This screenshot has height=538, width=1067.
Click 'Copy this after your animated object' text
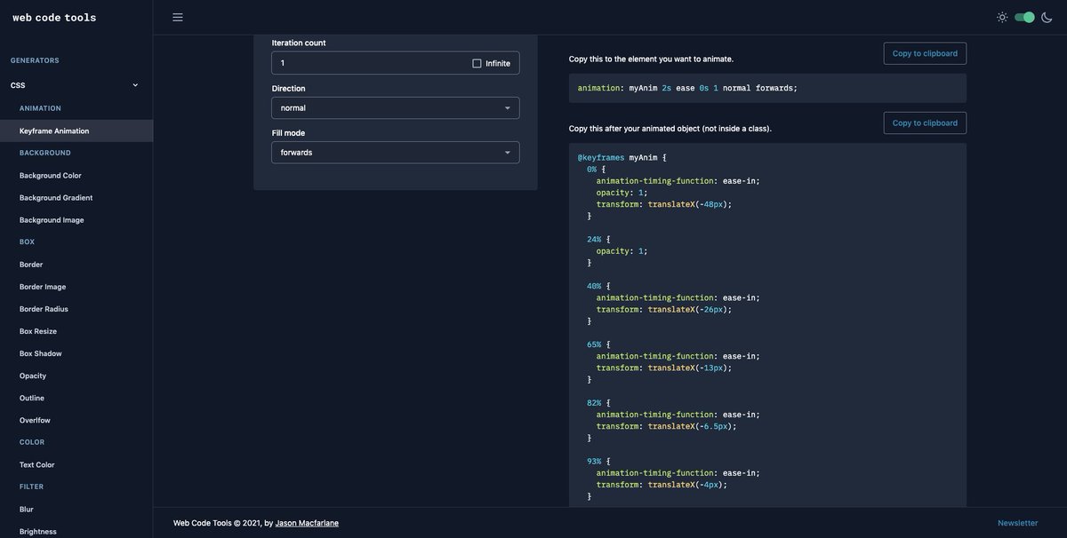[x=670, y=129]
